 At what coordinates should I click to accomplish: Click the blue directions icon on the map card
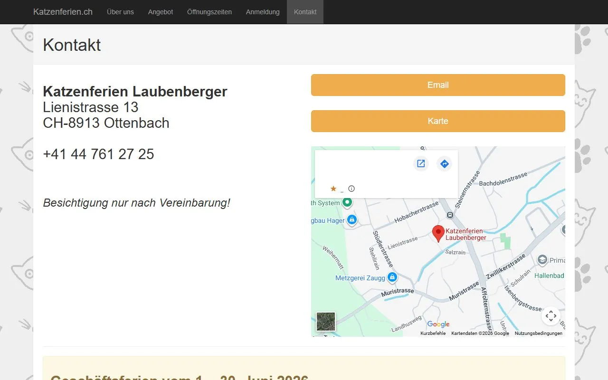[x=445, y=163]
